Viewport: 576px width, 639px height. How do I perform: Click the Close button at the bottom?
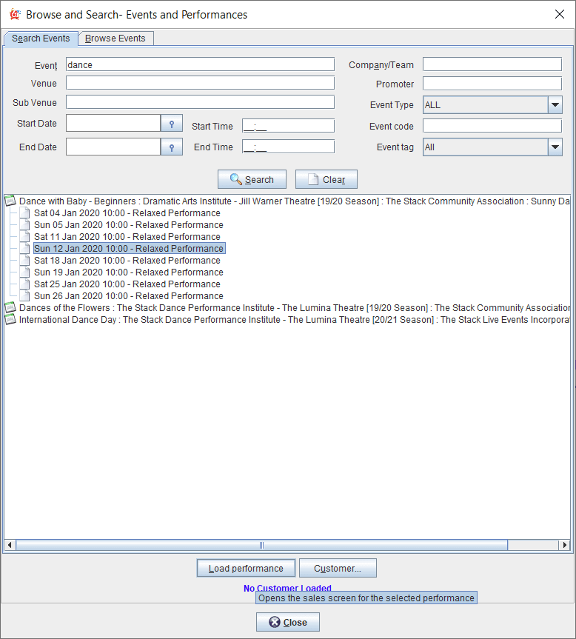pos(287,622)
